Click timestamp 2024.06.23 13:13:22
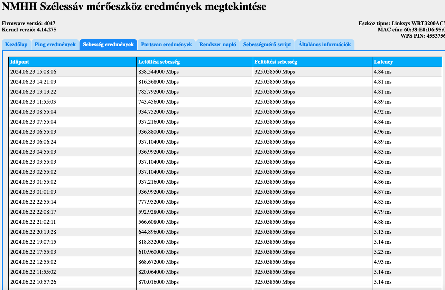The image size is (445, 290). (33, 92)
